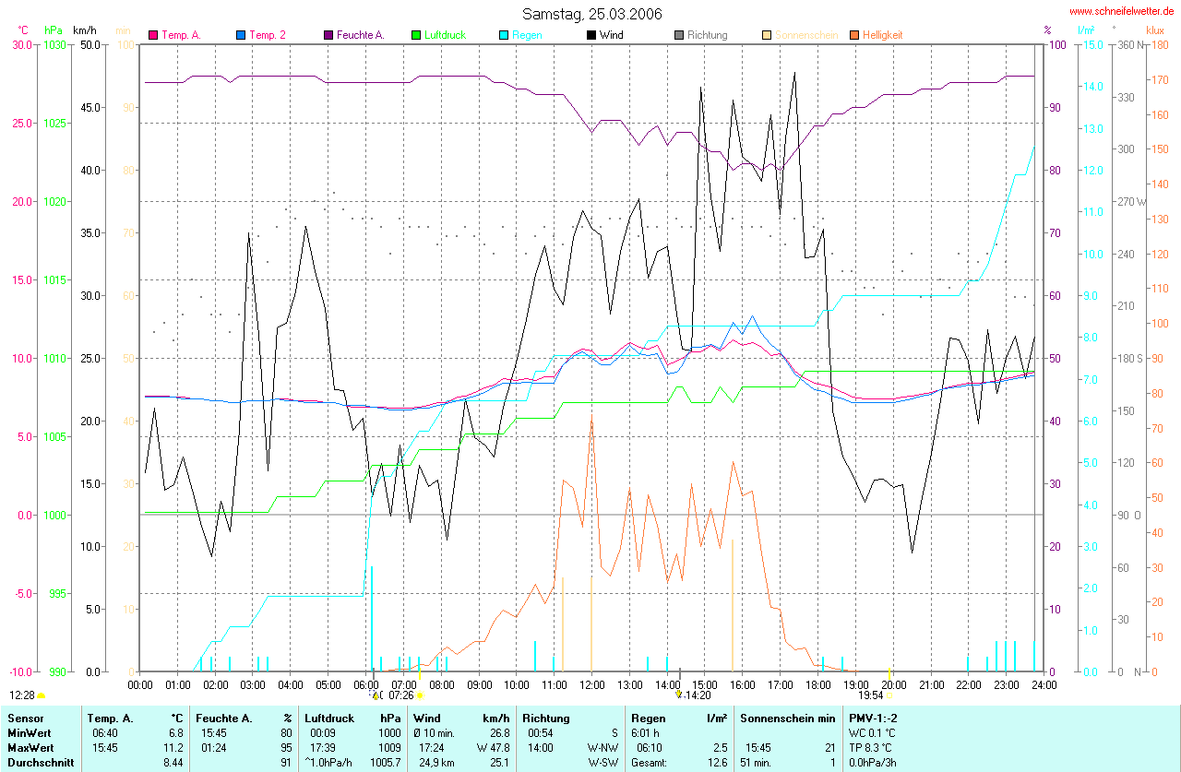Screen dimensions: 1181x772
Task: Click the yellow sun icon beside 12:28
Action: (42, 695)
